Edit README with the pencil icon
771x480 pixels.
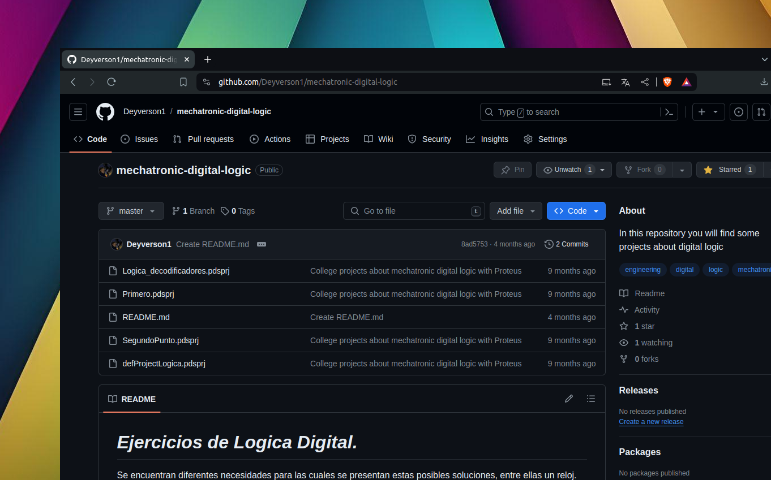coord(569,399)
